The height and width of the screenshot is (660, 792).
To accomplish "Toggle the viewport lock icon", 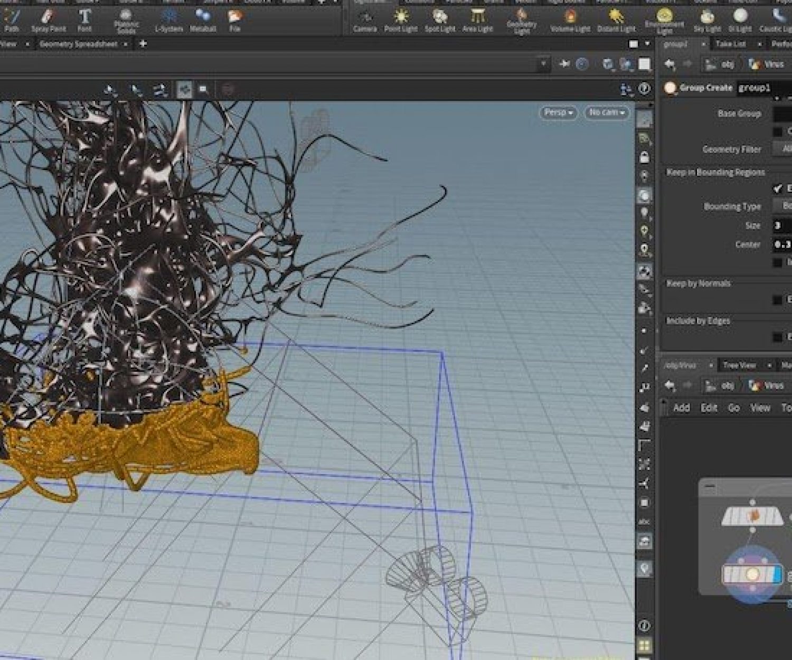I will [644, 157].
